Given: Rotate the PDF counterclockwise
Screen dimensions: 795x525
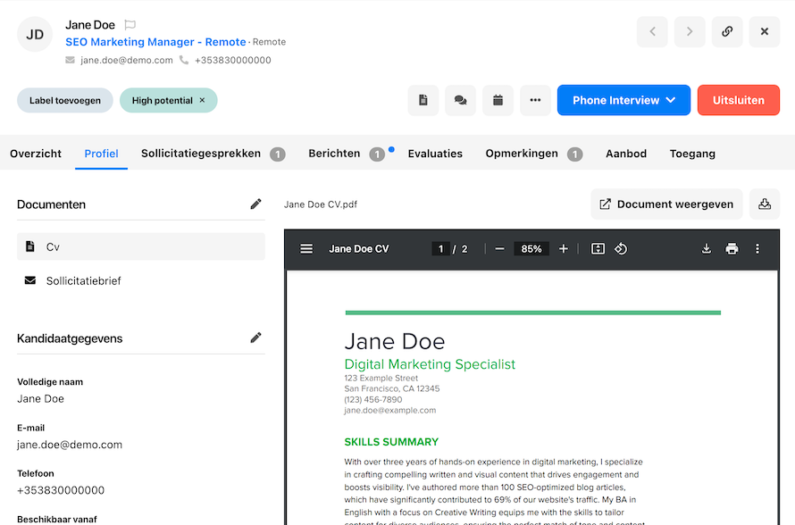Looking at the screenshot, I should coord(621,249).
